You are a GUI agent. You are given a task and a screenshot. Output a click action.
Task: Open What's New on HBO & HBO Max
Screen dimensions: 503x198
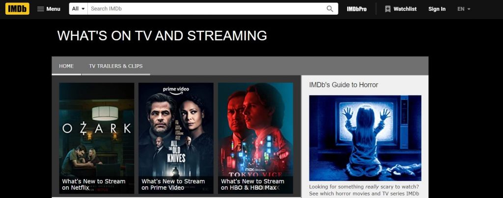(x=252, y=185)
